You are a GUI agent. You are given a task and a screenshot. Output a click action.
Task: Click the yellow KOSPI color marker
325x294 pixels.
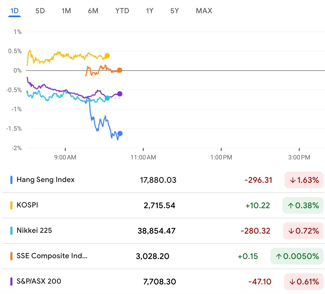pos(11,205)
